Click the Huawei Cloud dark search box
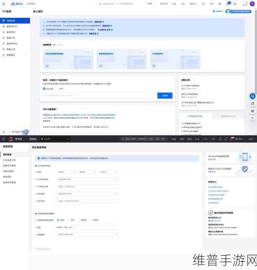The image size is (257, 270). (144, 139)
